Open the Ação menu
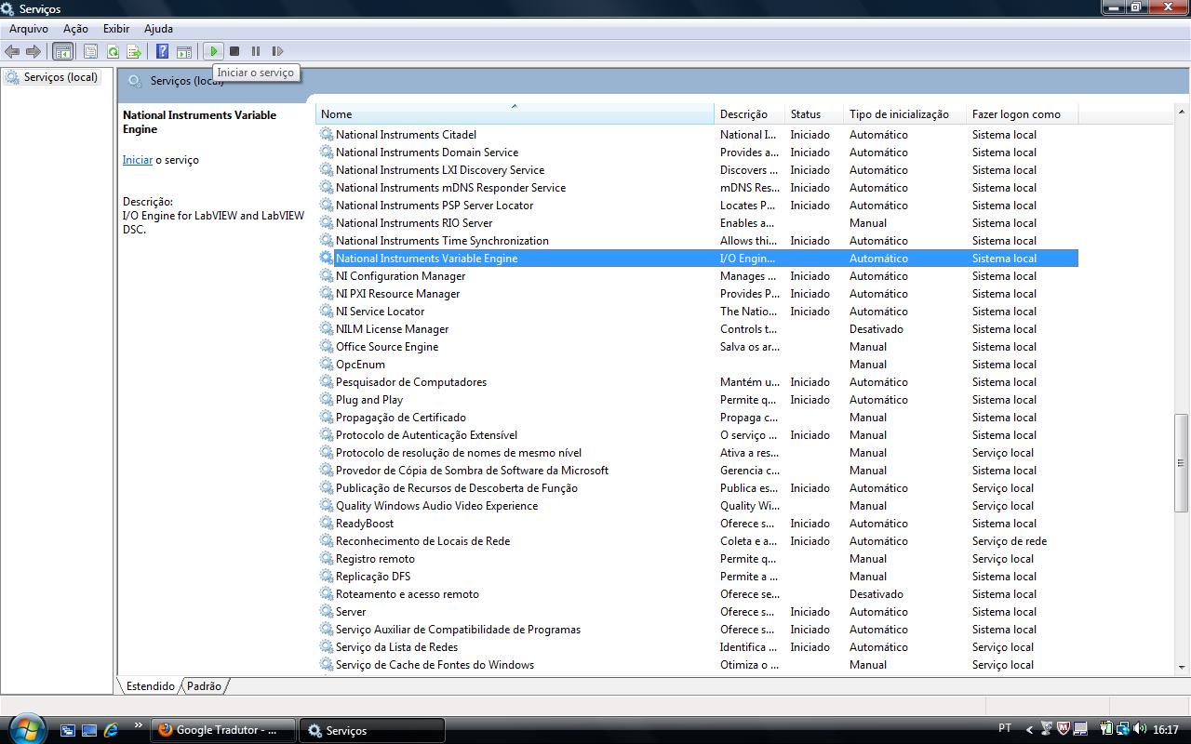 (x=75, y=29)
